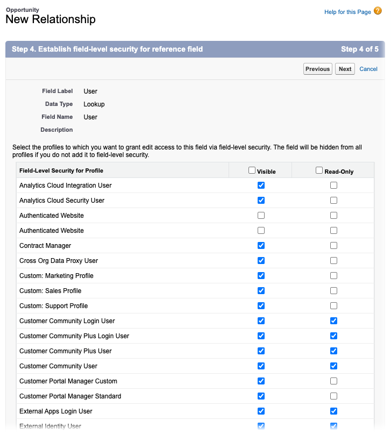Check Read-Only for Custom: Marketing Profile
The width and height of the screenshot is (391, 442).
pyautogui.click(x=333, y=276)
